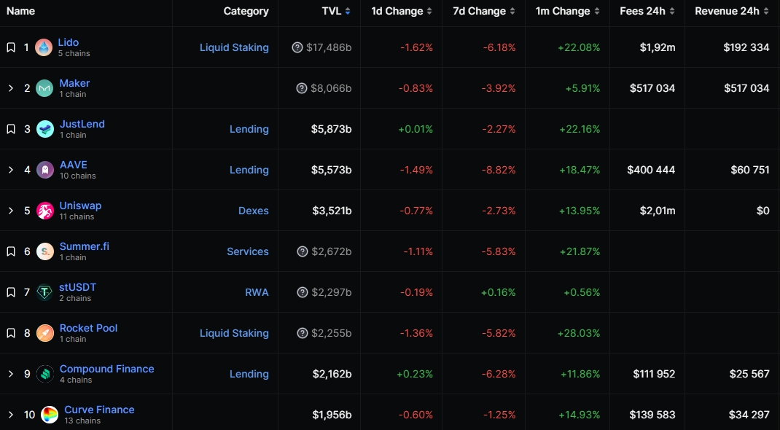Viewport: 780px width, 430px height.
Task: Click the question mark beside Lido TVL
Action: pos(297,47)
